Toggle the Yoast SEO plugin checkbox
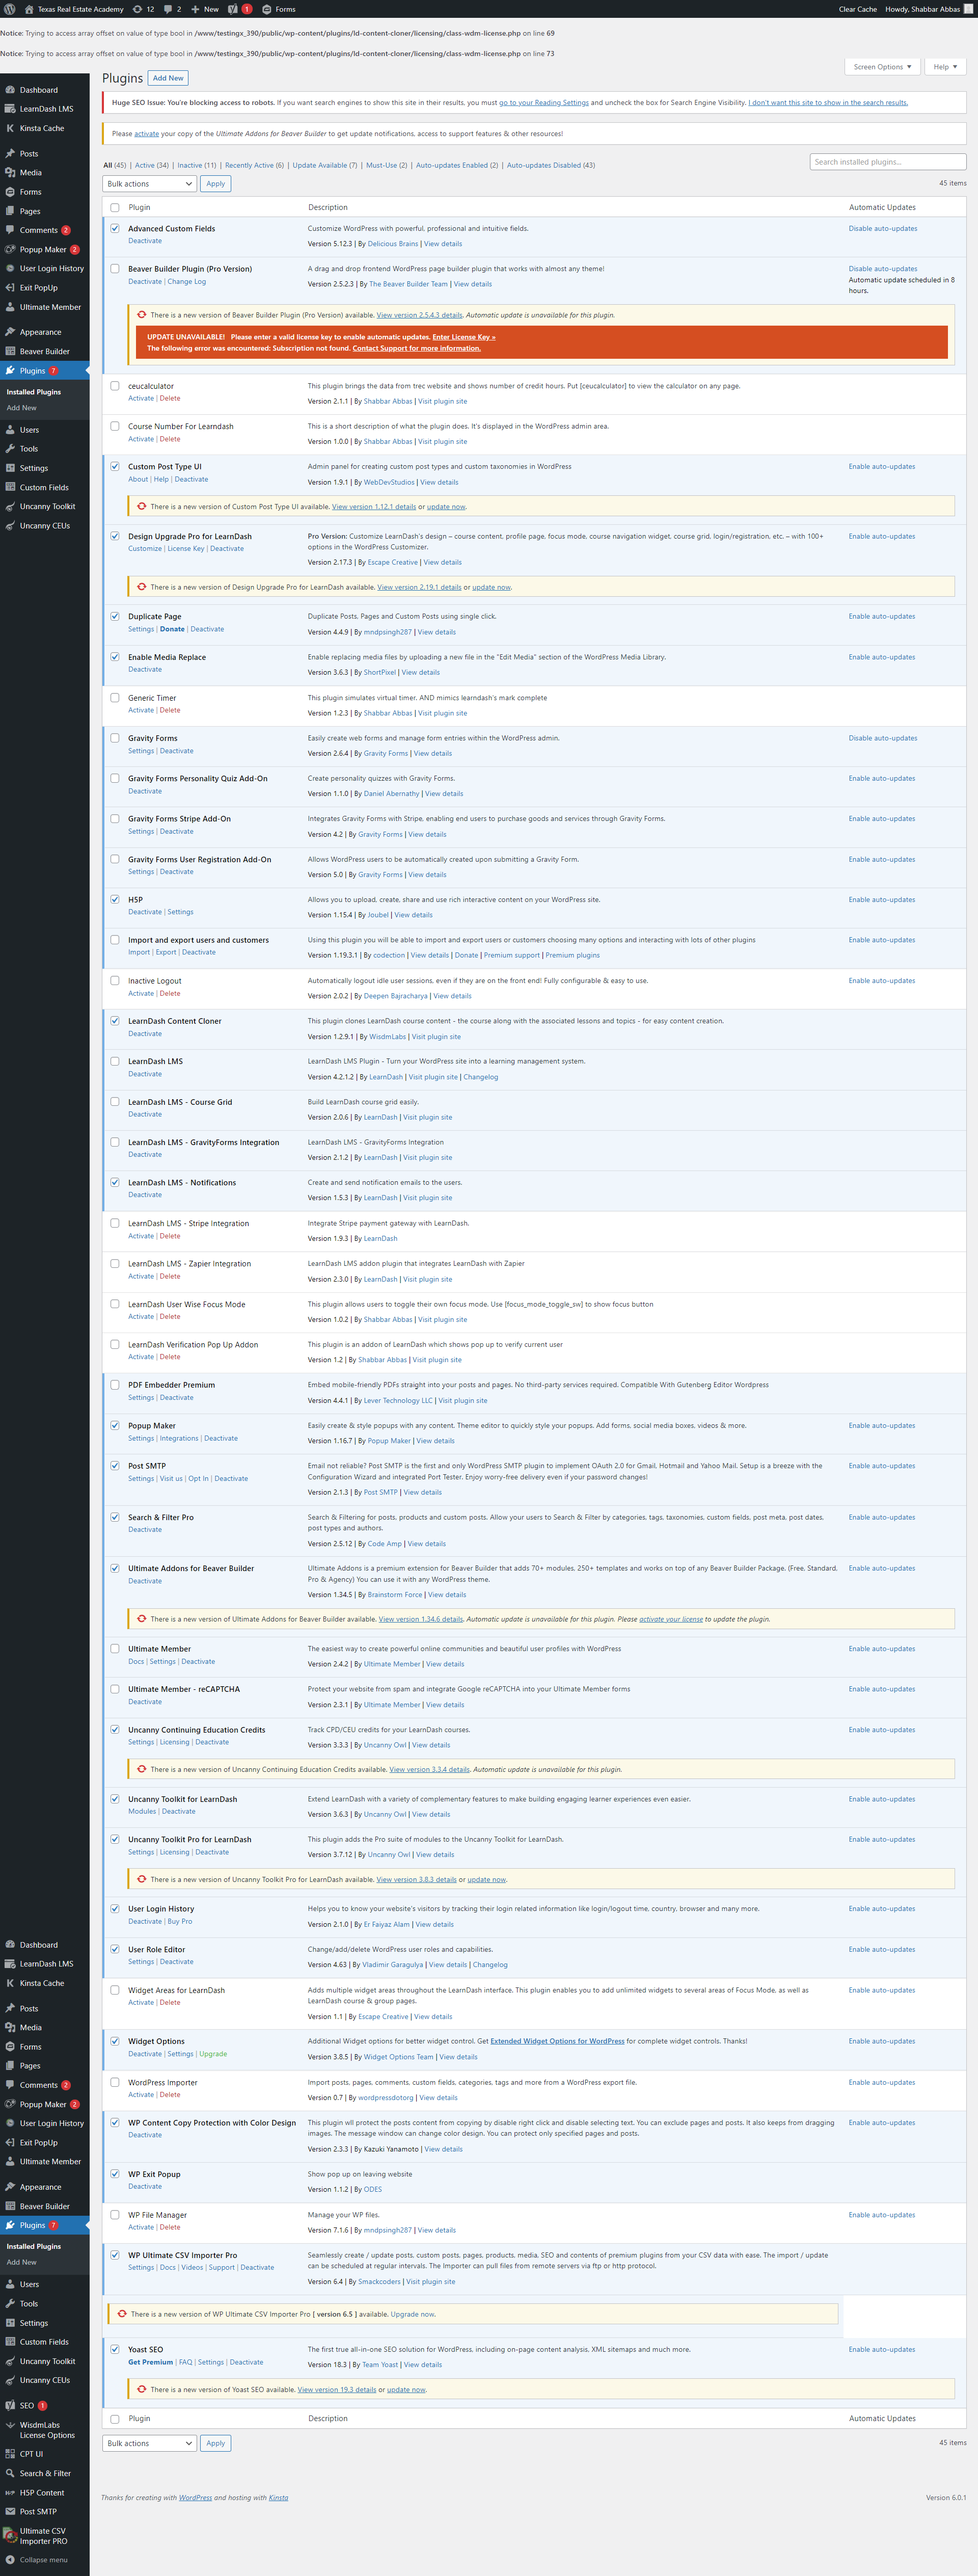 [115, 2350]
